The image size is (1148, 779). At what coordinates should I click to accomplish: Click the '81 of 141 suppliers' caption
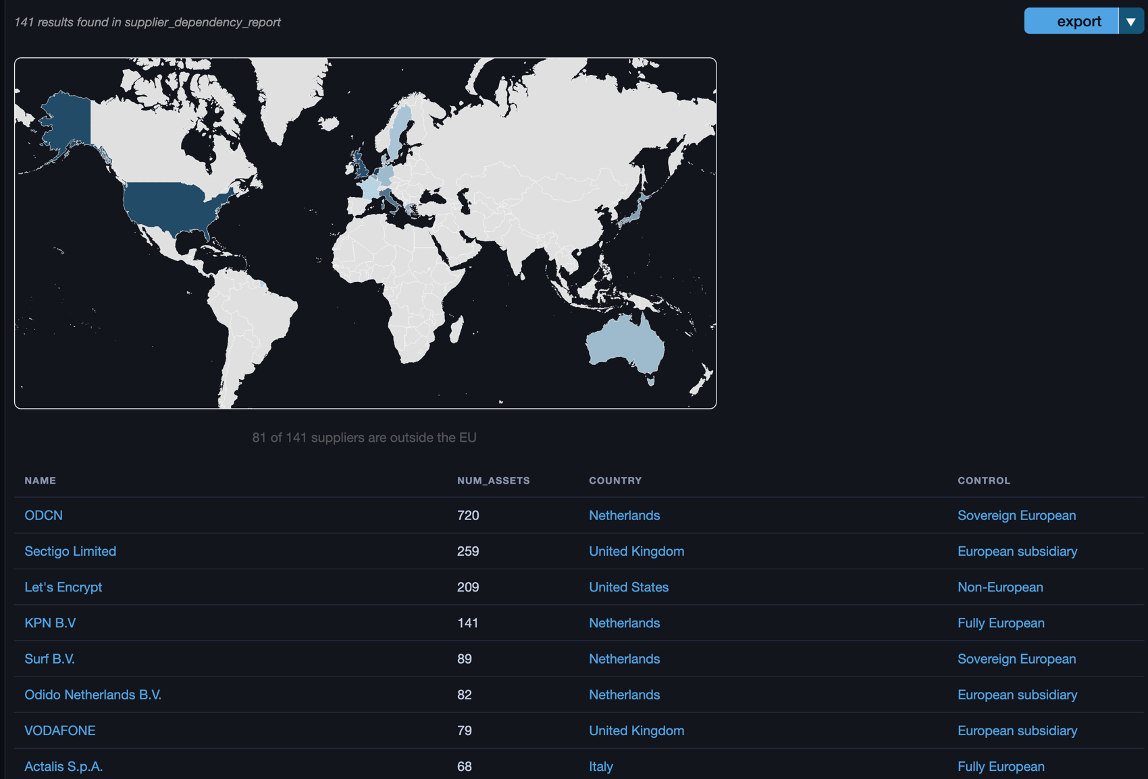pyautogui.click(x=364, y=437)
